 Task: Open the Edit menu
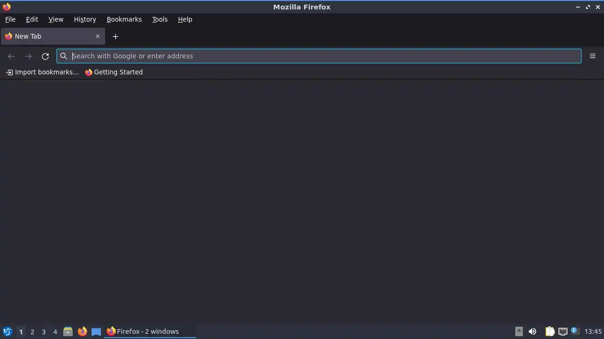(x=32, y=19)
